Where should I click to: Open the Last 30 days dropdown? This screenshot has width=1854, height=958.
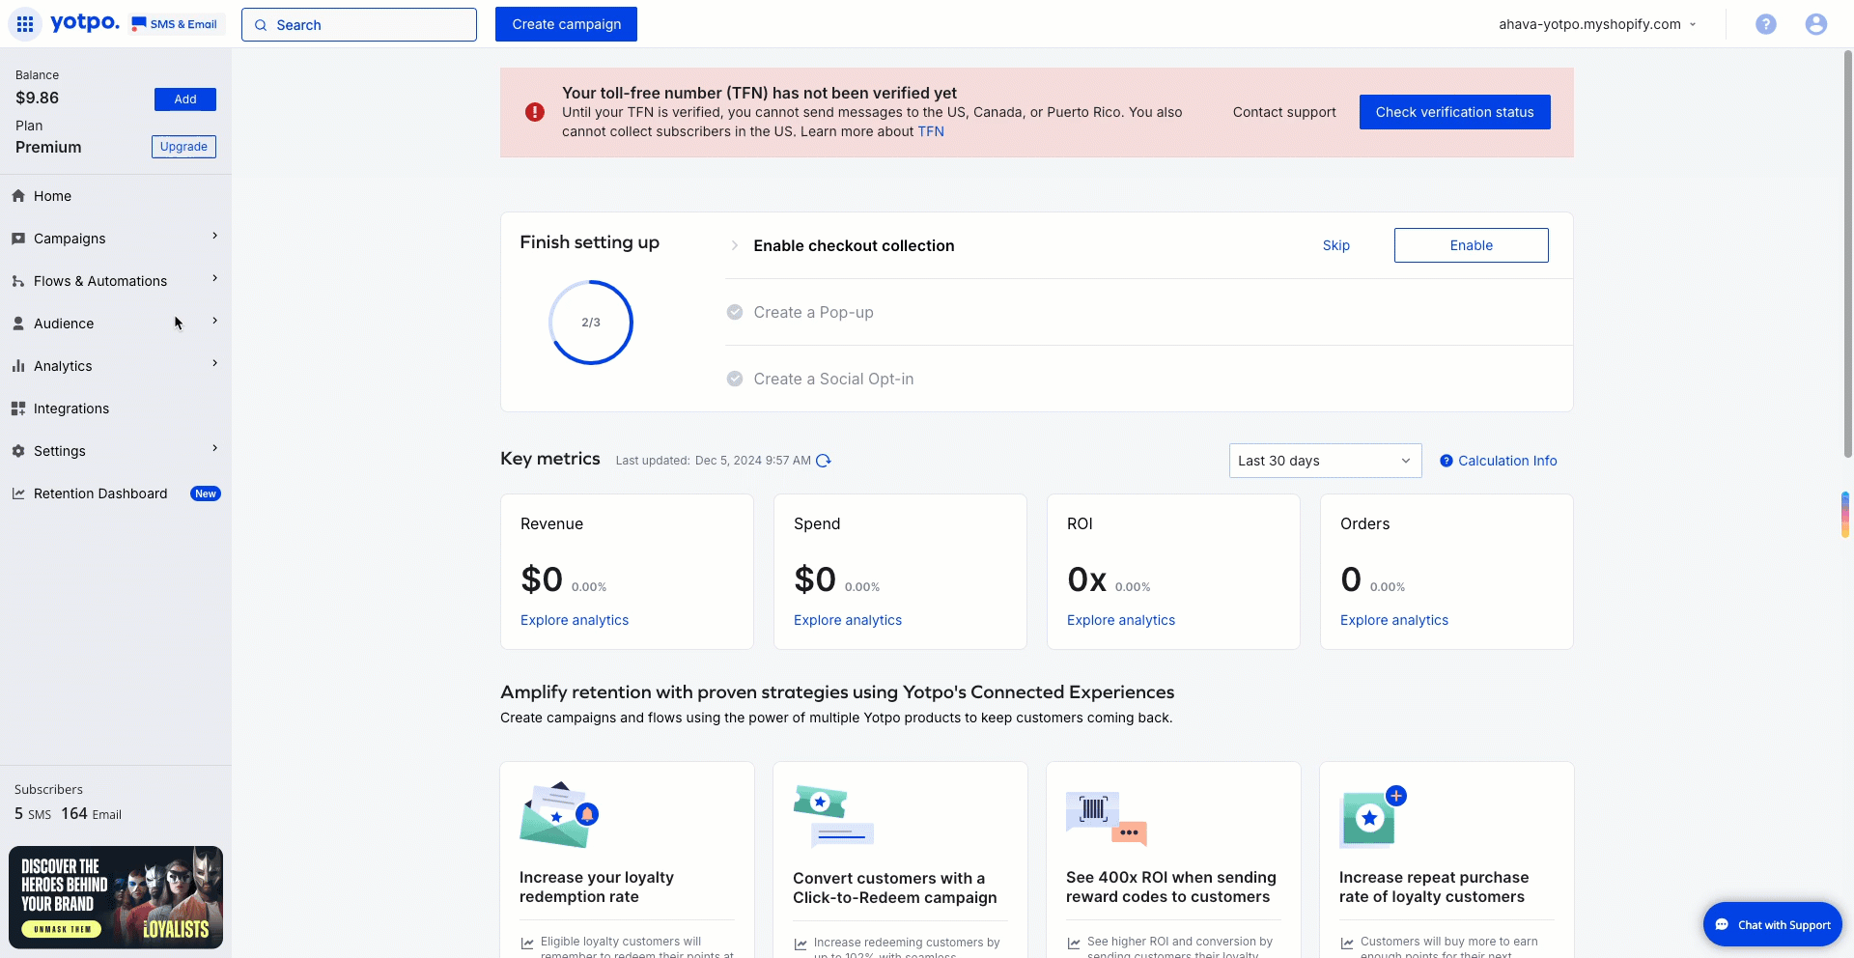click(x=1325, y=461)
